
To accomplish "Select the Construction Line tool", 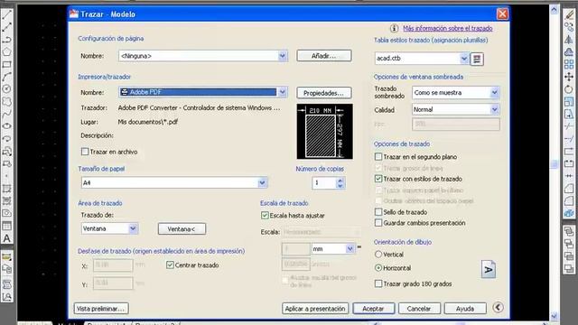I will pyautogui.click(x=6, y=27).
